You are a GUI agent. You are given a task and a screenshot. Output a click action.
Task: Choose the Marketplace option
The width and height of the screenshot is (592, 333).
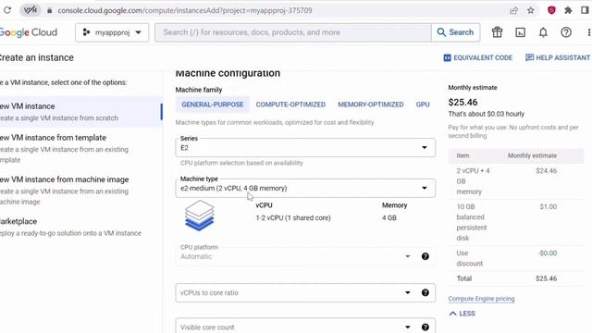tap(80, 227)
